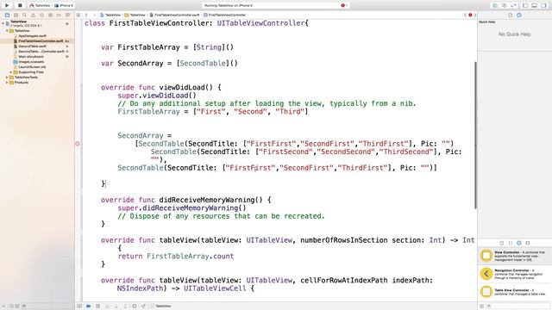
Task: Toggle the breakpoints activation button
Action: click(x=88, y=307)
